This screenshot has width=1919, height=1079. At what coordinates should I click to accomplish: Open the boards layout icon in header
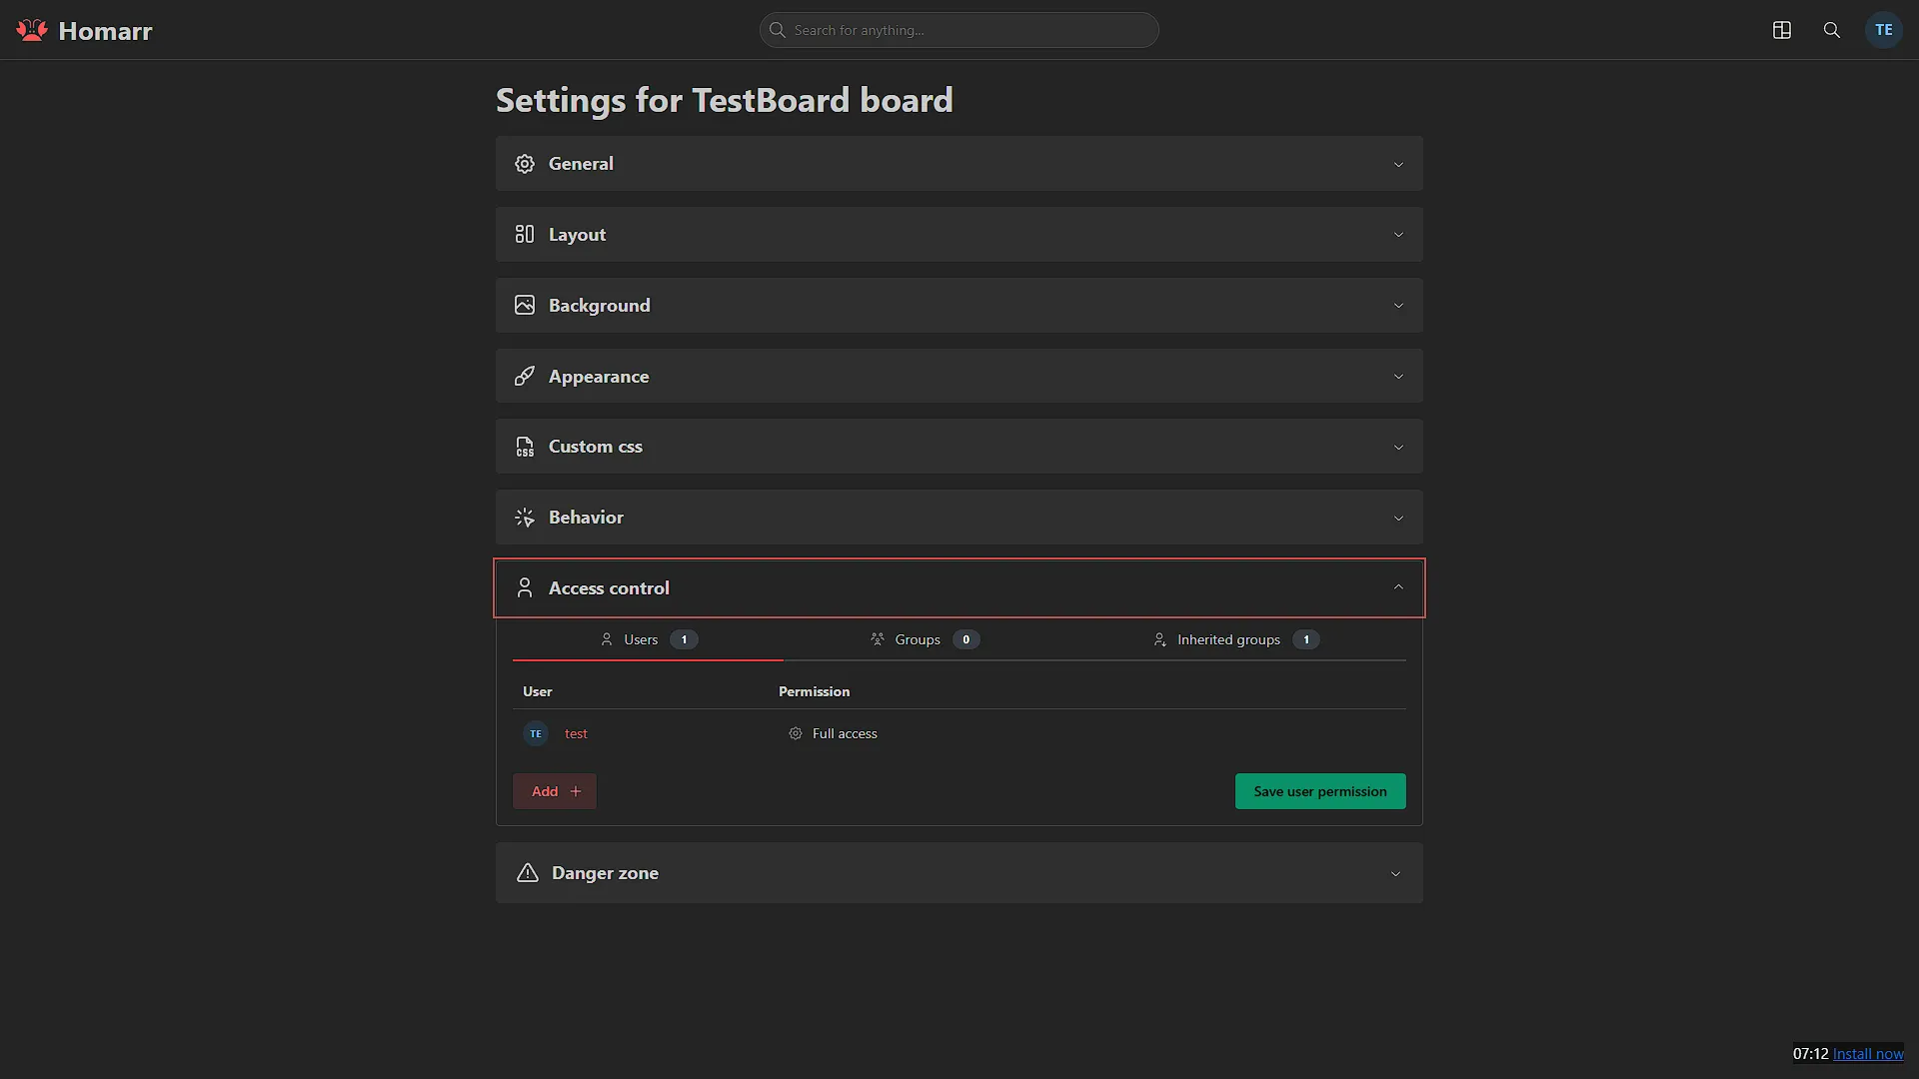coord(1782,30)
